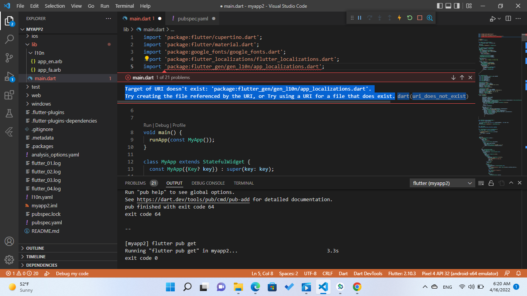
Task: Maximize the bottom panel size
Action: (x=511, y=183)
